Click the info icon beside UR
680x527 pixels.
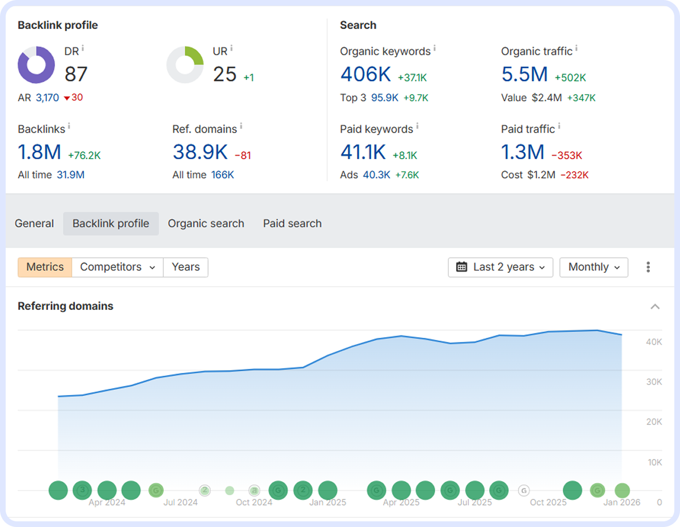tap(231, 49)
